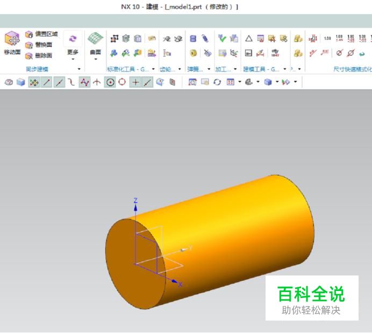Image resolution: width=372 pixels, height=334 pixels.
Task: Click the diagonal compression spring icon
Action: [205, 39]
